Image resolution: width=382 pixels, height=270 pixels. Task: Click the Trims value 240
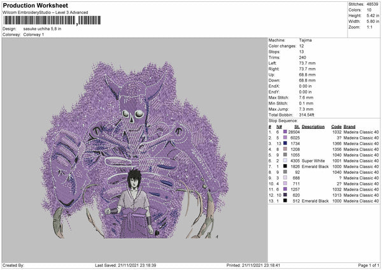[x=302, y=57]
